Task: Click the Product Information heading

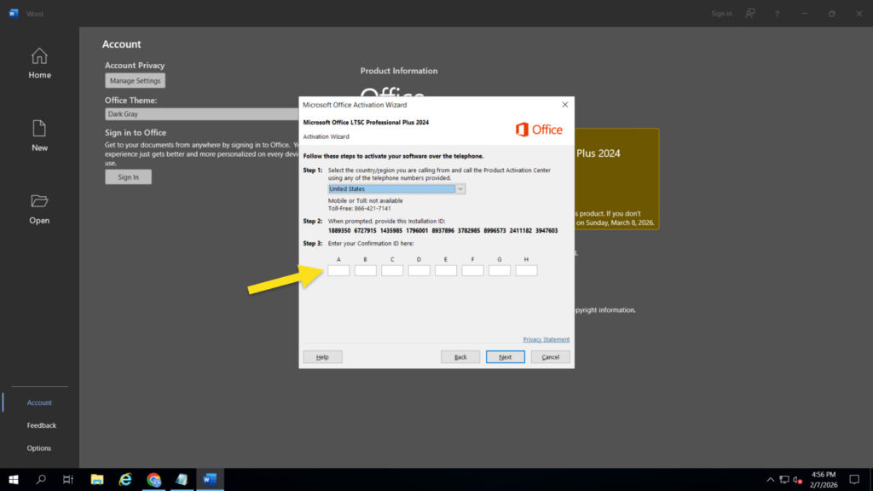Action: pyautogui.click(x=399, y=71)
